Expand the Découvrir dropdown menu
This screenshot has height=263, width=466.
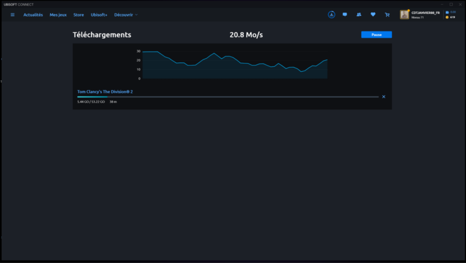pyautogui.click(x=126, y=15)
